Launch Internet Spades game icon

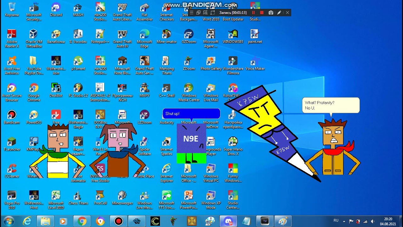tap(167, 146)
